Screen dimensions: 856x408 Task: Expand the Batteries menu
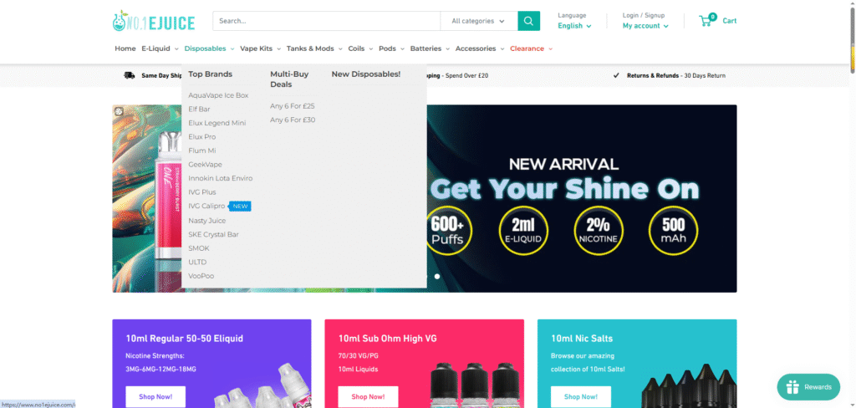point(430,48)
